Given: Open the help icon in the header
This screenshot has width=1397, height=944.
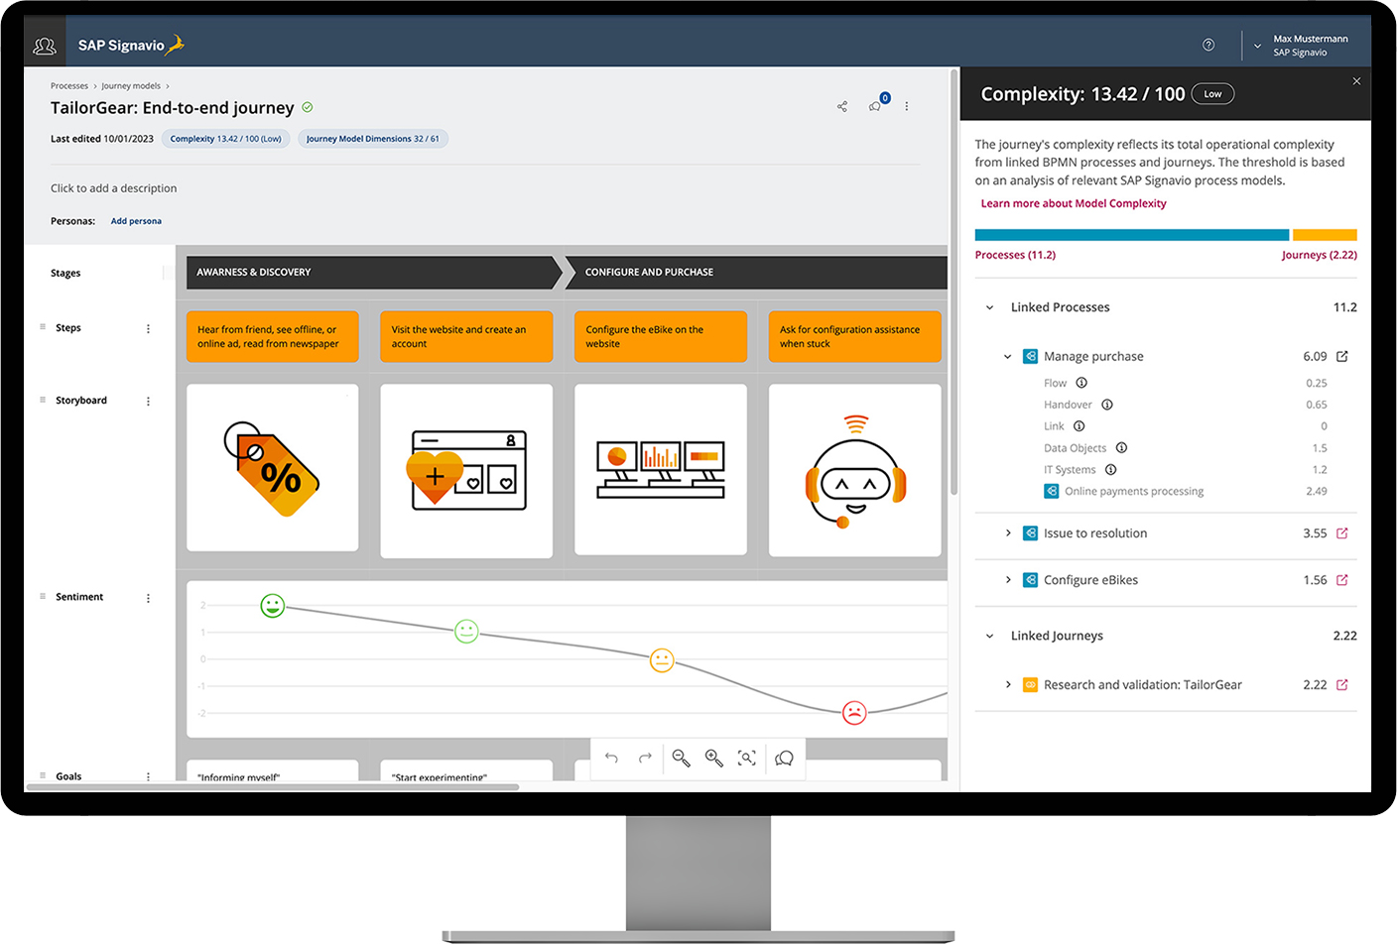Looking at the screenshot, I should pos(1208,44).
